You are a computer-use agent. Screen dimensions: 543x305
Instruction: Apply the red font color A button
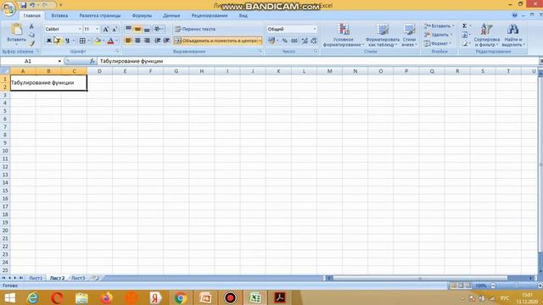click(111, 41)
